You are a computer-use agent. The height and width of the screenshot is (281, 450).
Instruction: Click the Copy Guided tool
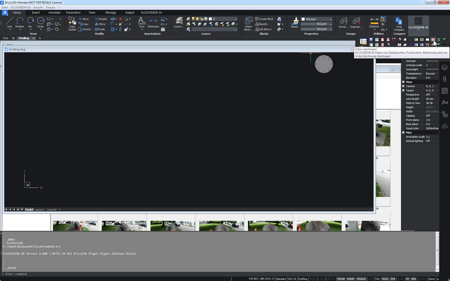(72, 23)
